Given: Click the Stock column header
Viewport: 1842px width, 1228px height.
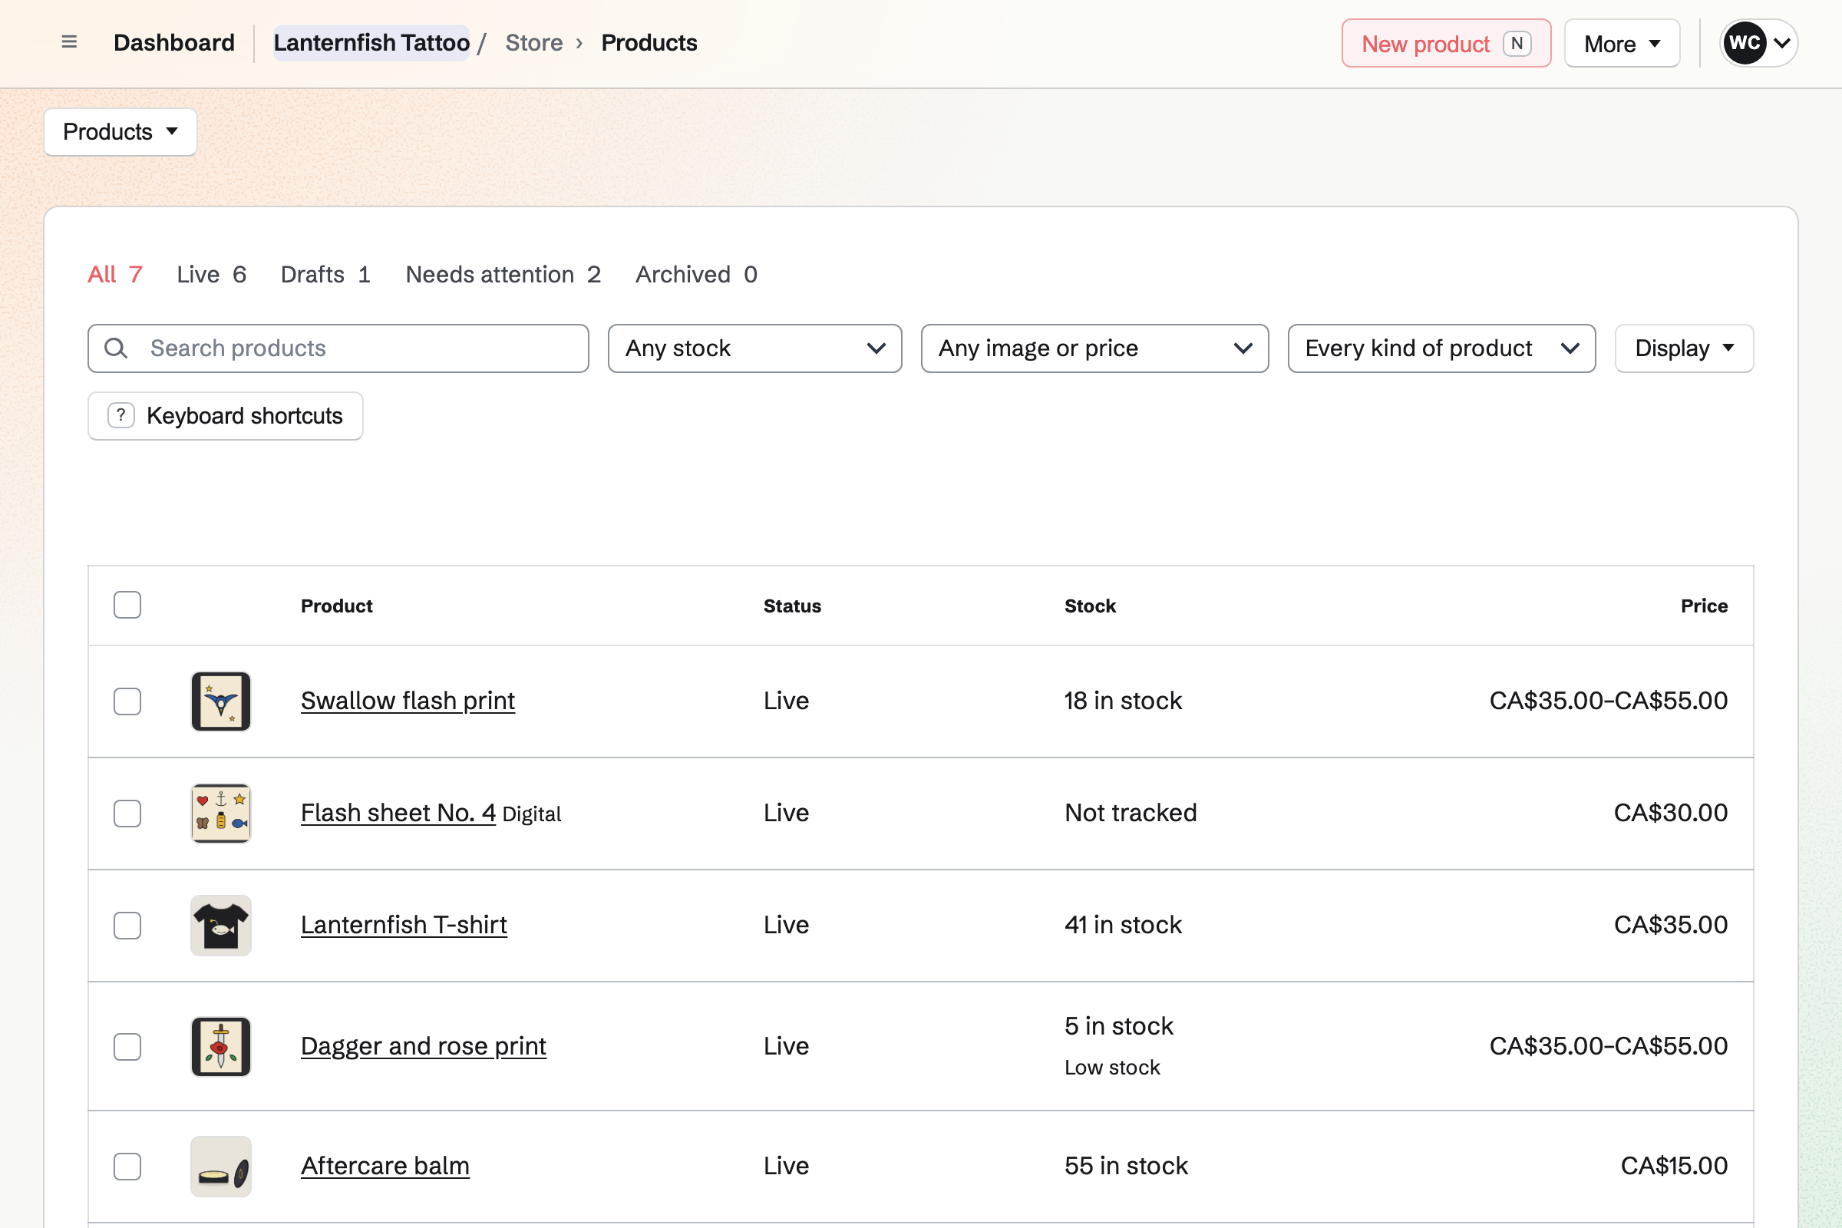Looking at the screenshot, I should [x=1090, y=606].
